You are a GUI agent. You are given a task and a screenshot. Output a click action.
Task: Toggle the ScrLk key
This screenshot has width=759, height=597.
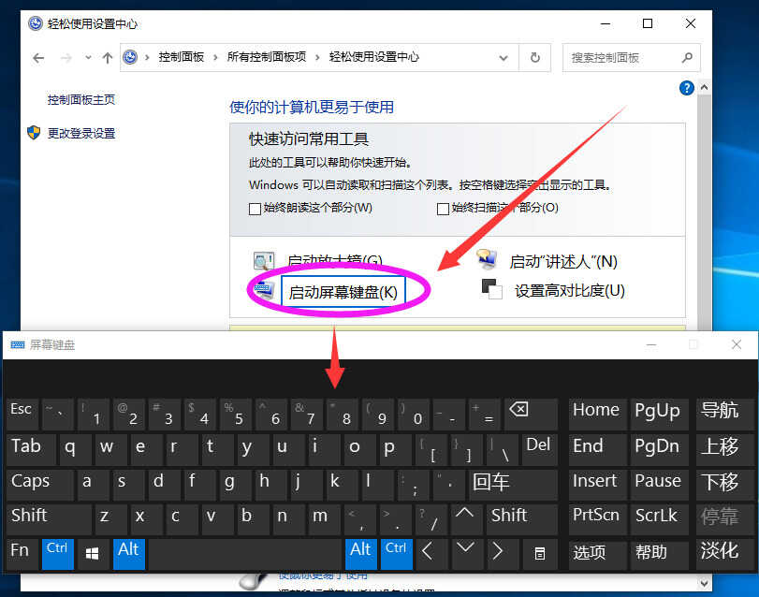click(659, 519)
